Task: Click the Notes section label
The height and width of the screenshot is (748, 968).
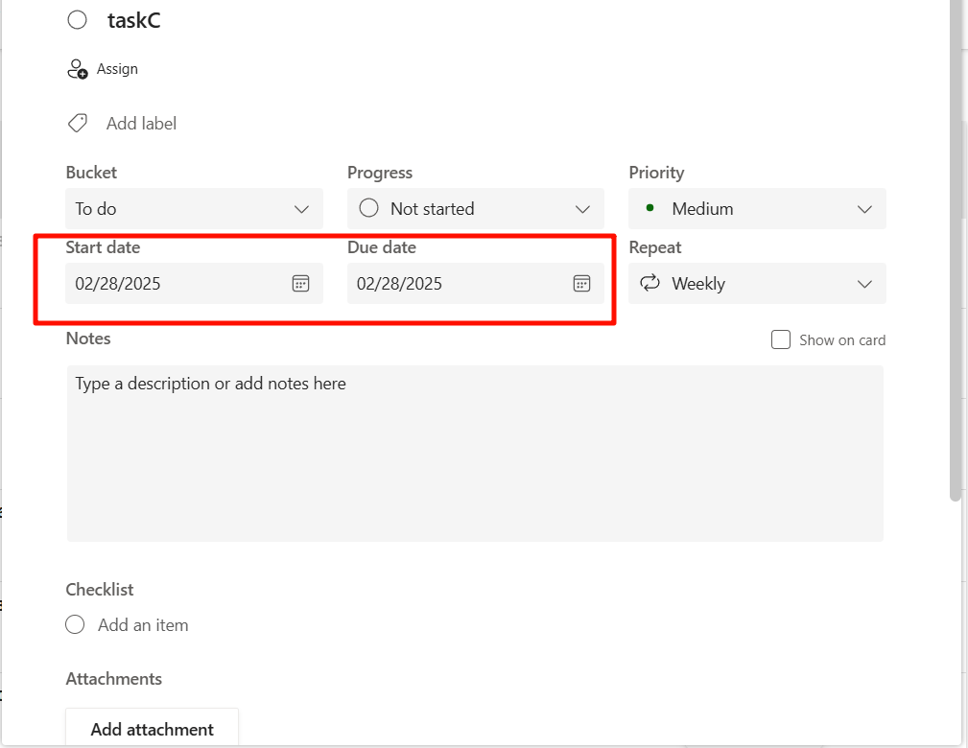Action: pos(88,339)
